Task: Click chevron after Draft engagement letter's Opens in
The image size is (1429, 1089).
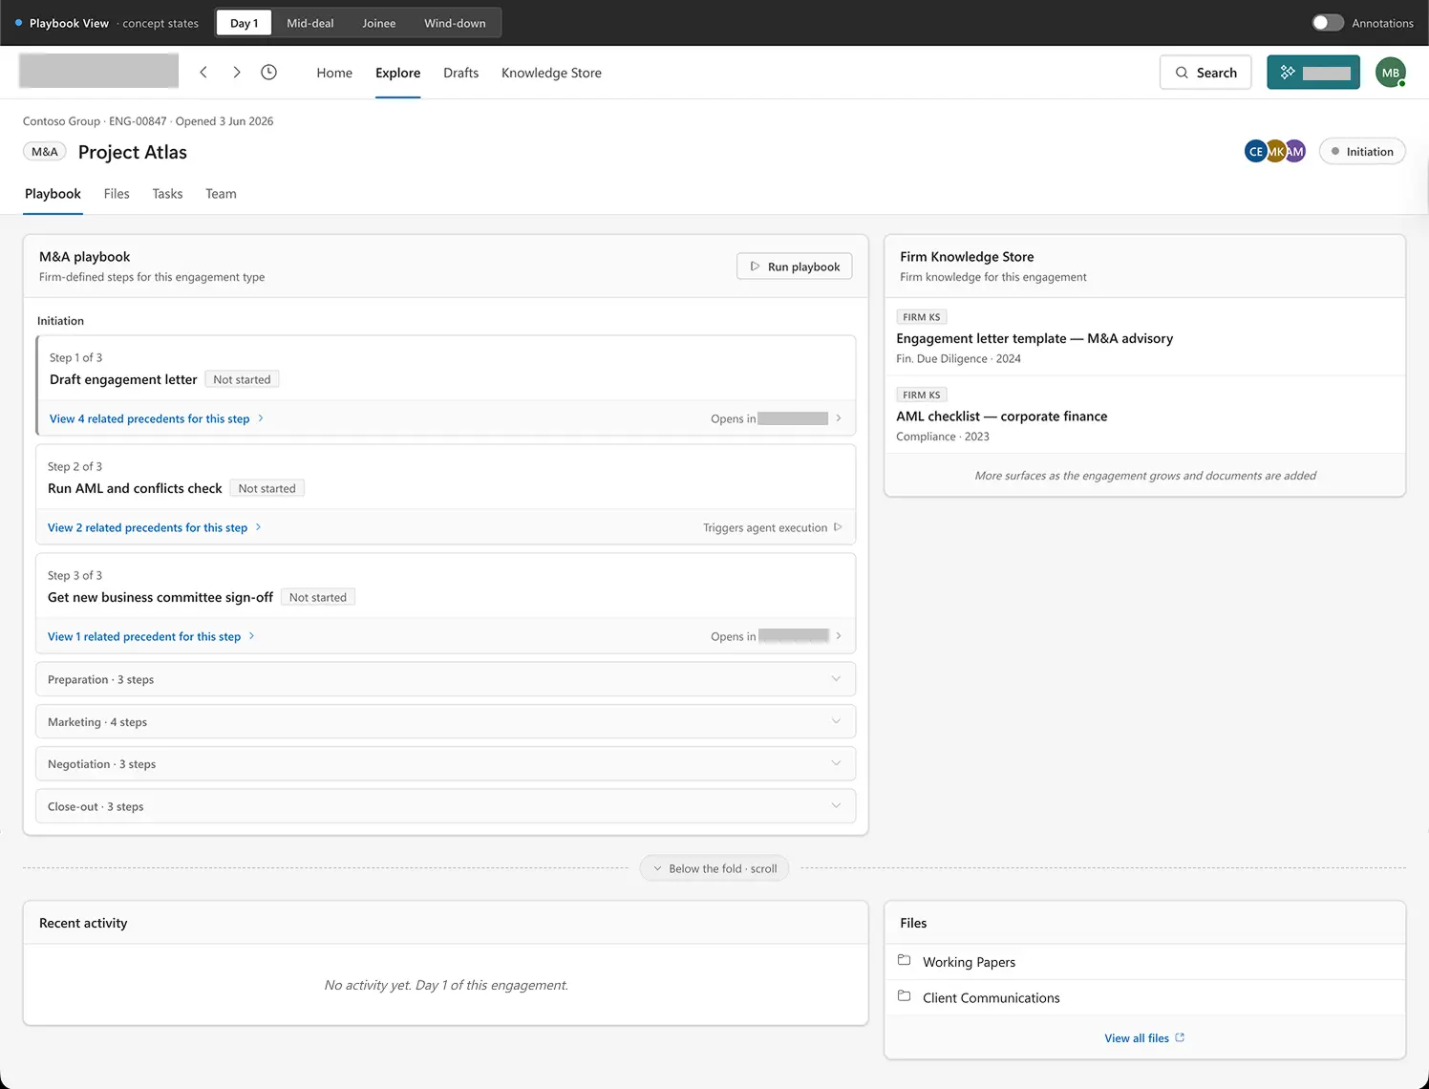Action: pos(839,418)
